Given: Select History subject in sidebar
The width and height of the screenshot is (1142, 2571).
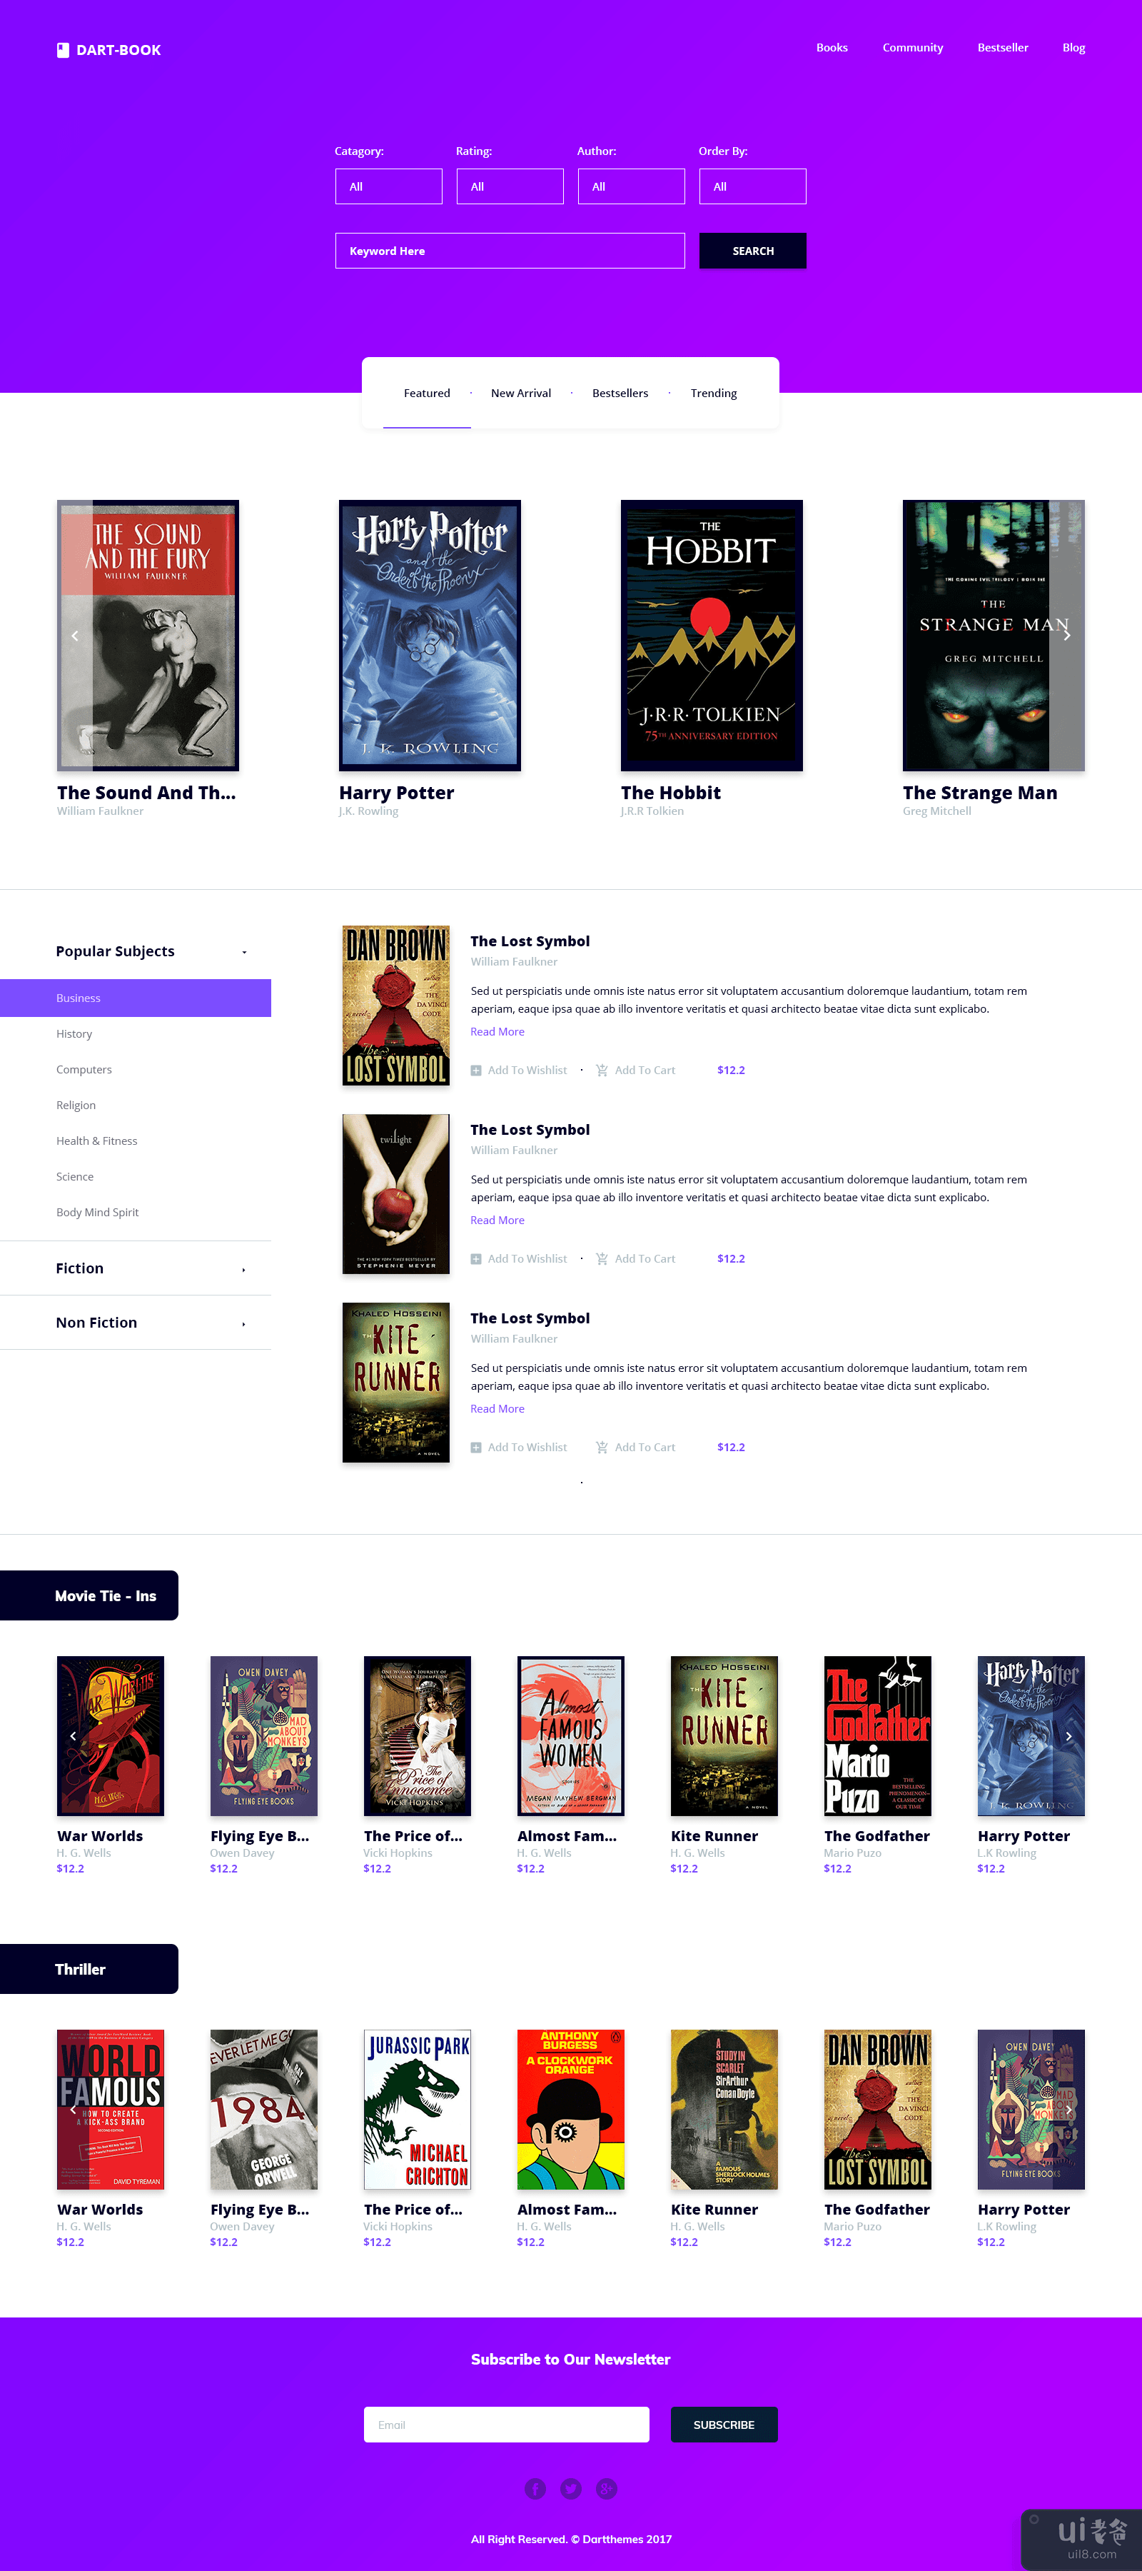Looking at the screenshot, I should pos(74,1034).
